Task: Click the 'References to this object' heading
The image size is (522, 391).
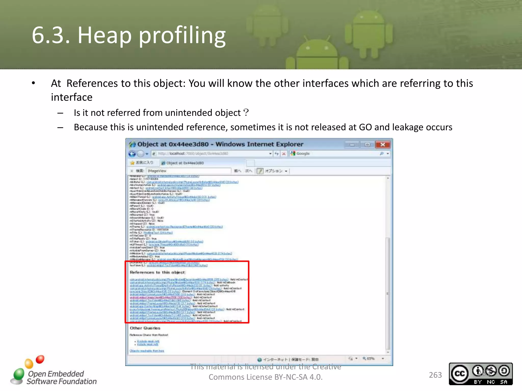Action: coord(157,272)
